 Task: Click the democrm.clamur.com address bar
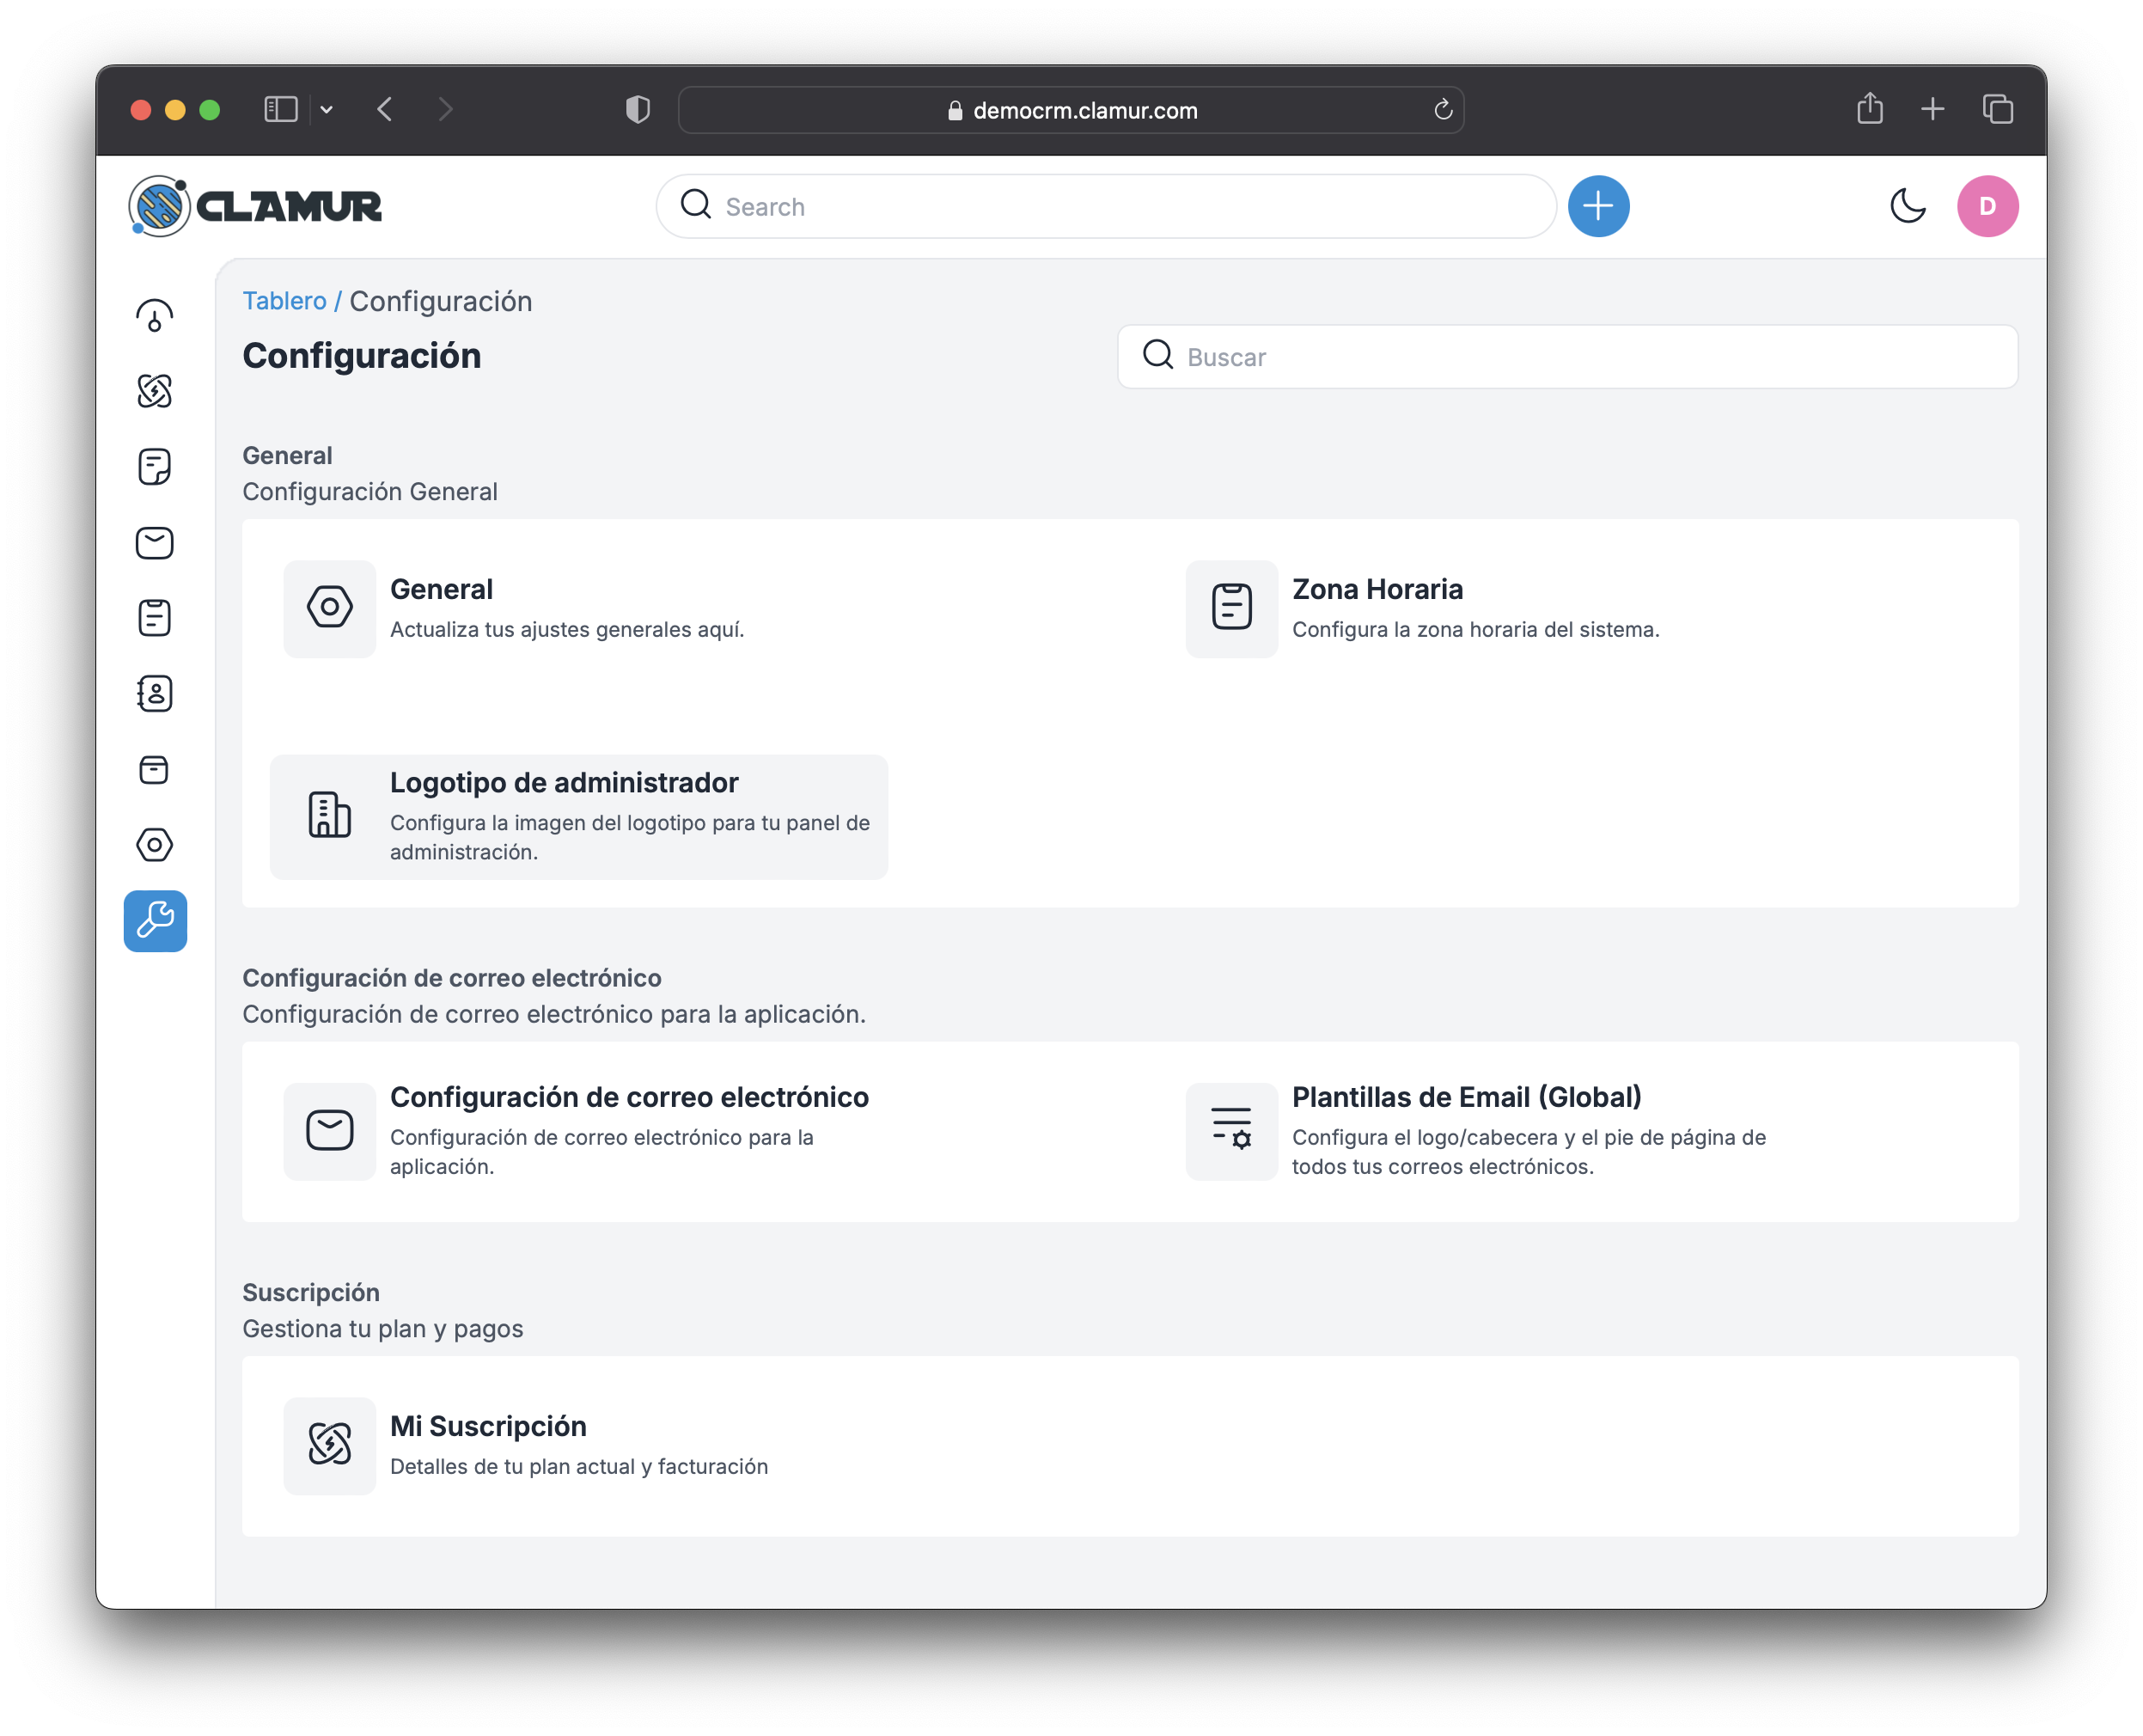click(x=1071, y=110)
